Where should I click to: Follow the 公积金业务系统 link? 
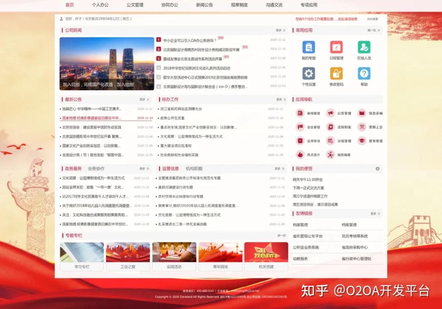pos(306,248)
